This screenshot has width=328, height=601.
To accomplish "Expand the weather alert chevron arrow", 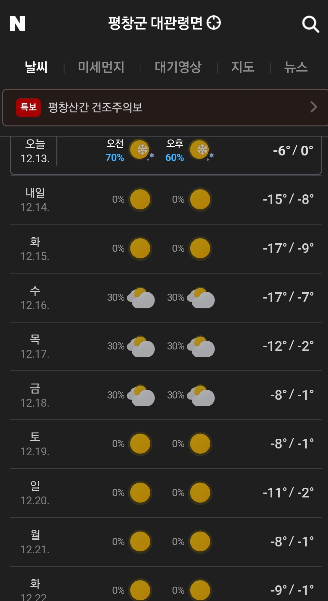I will (313, 107).
